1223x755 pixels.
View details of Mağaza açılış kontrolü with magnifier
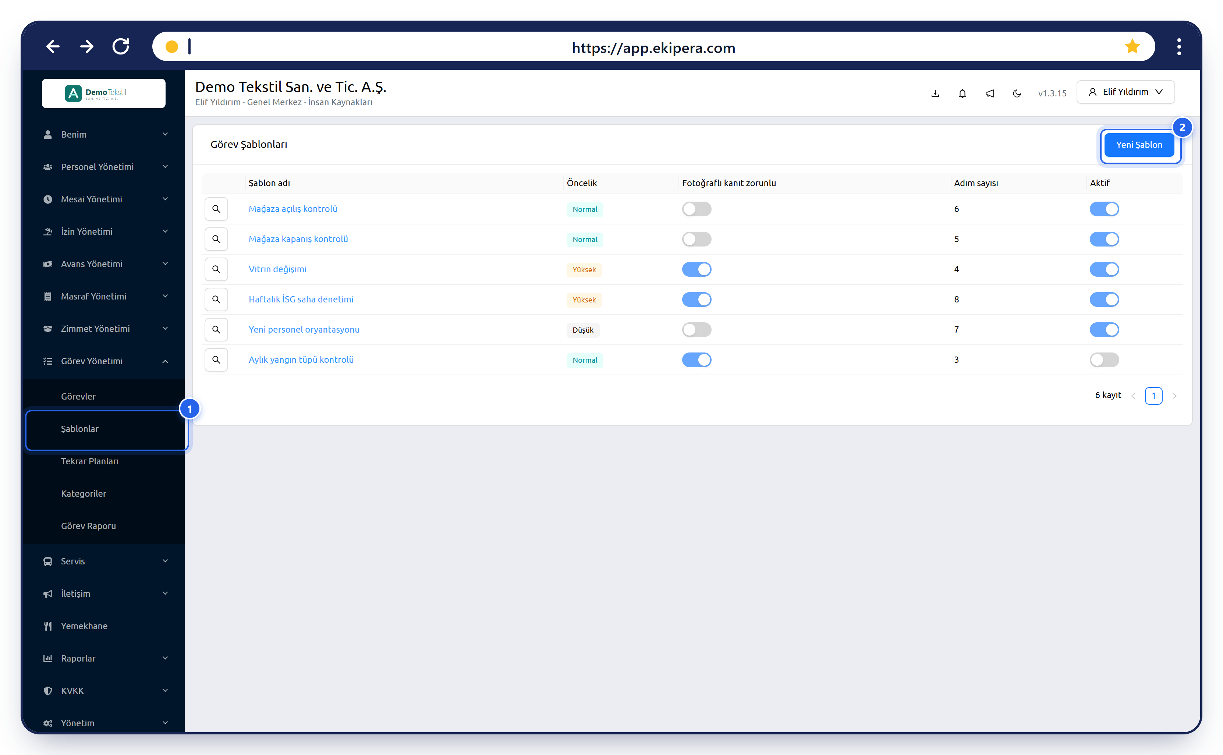point(216,209)
